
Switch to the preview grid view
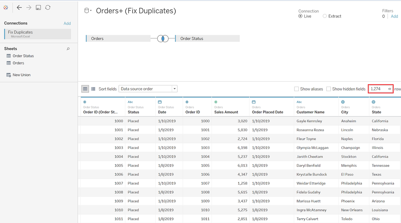[85, 89]
